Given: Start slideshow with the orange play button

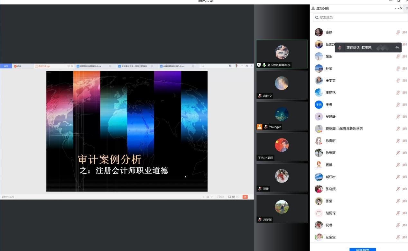Looking at the screenshot, I should click(x=245, y=197).
